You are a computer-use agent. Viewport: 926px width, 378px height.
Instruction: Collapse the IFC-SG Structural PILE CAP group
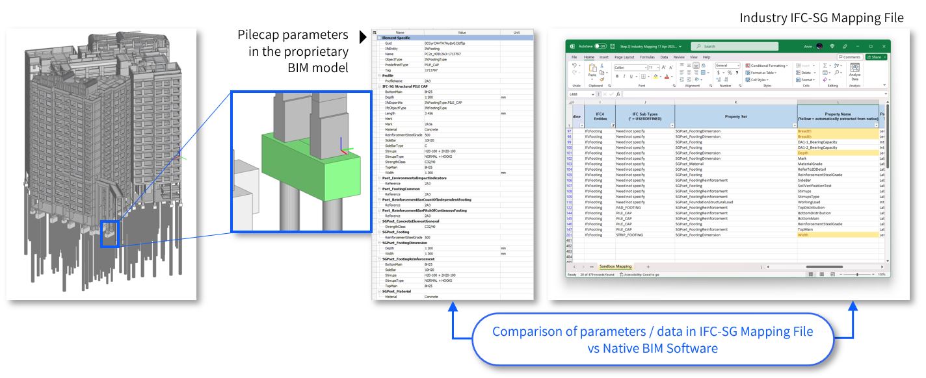(x=378, y=86)
